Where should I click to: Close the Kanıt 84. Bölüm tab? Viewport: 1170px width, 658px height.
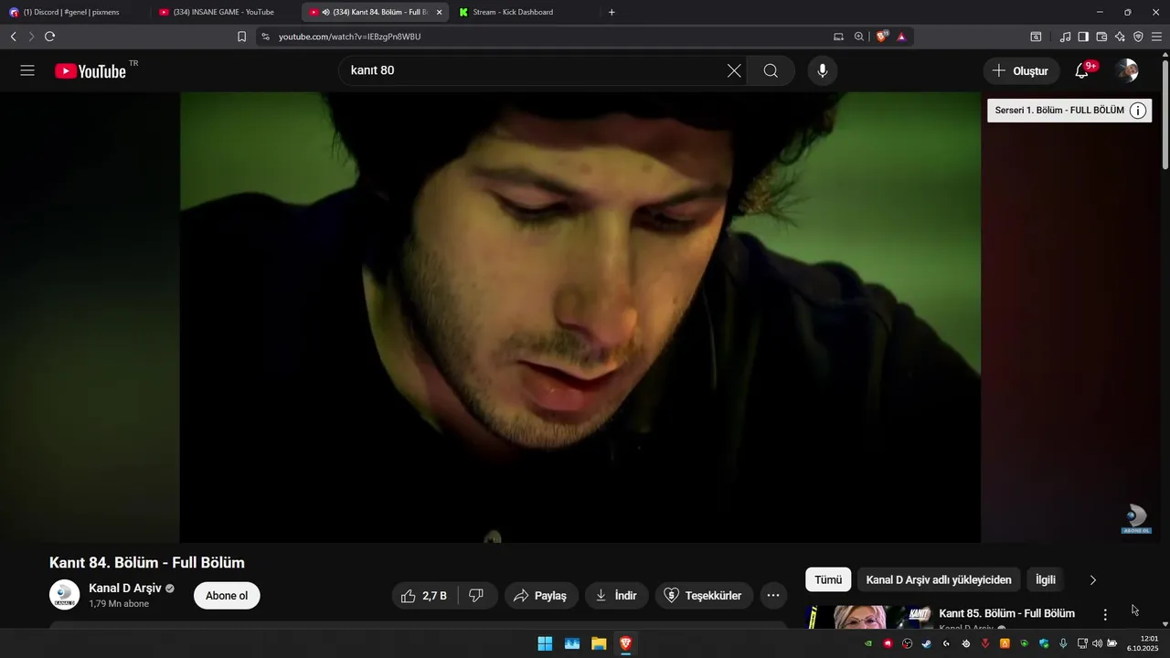point(439,12)
